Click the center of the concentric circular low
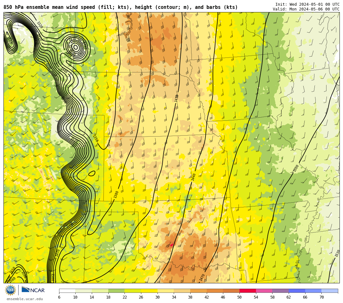 [76, 47]
